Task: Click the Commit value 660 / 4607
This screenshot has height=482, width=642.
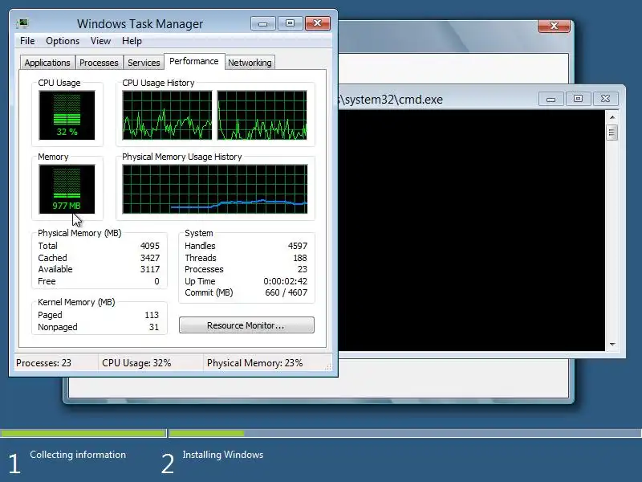Action: [x=286, y=292]
